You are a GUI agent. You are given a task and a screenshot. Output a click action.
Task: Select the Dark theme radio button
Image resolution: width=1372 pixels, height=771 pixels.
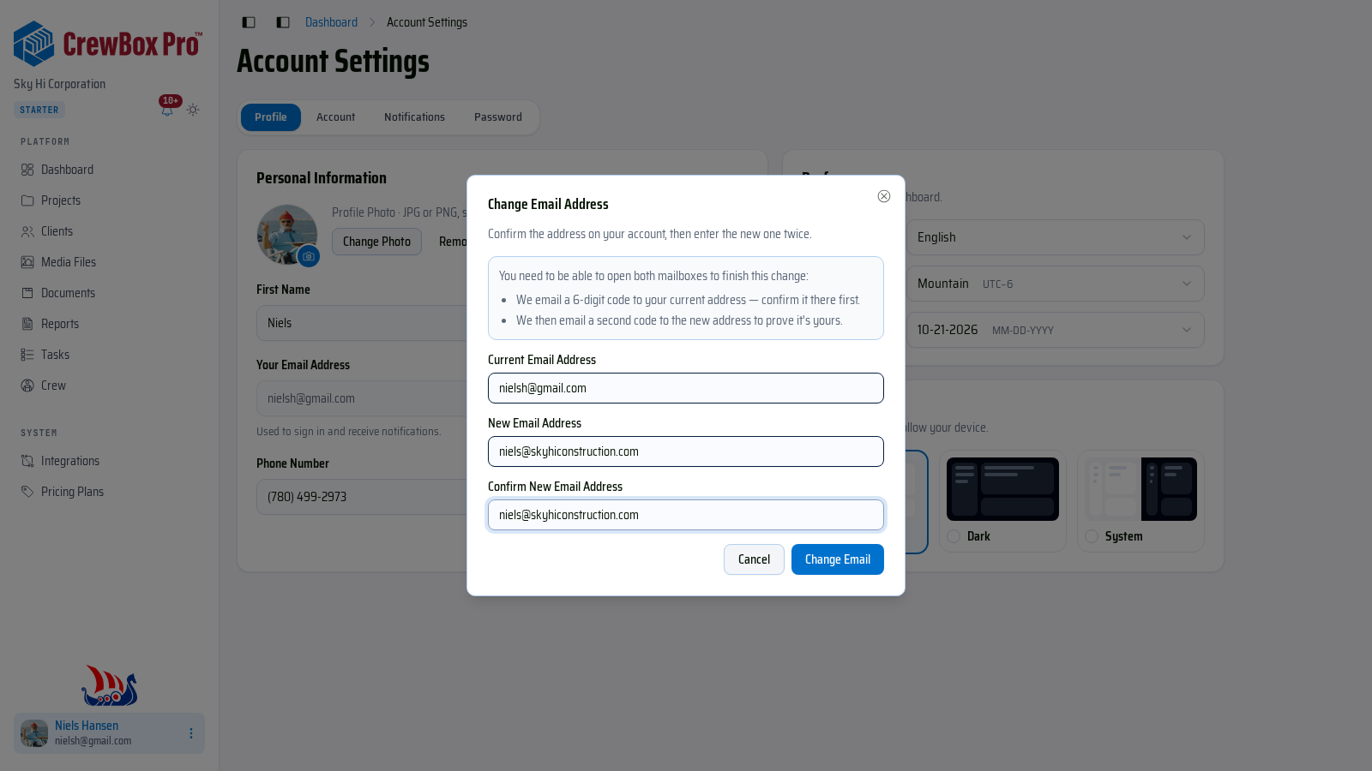point(954,536)
